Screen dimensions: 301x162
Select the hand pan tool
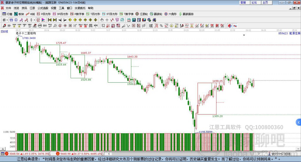[102, 20]
